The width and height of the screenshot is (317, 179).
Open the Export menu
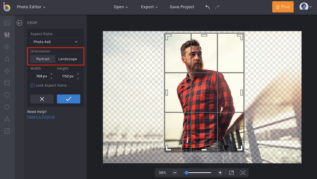point(149,7)
